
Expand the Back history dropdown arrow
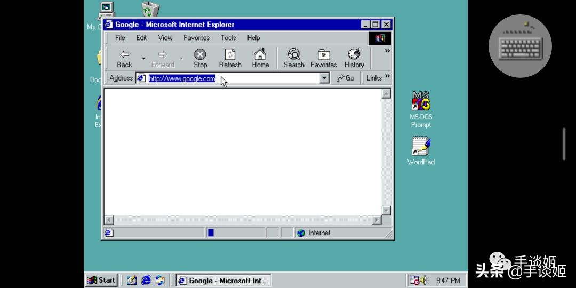tap(143, 59)
